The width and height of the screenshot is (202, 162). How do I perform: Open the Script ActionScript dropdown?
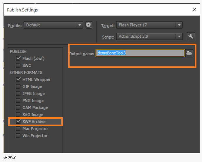(x=149, y=37)
